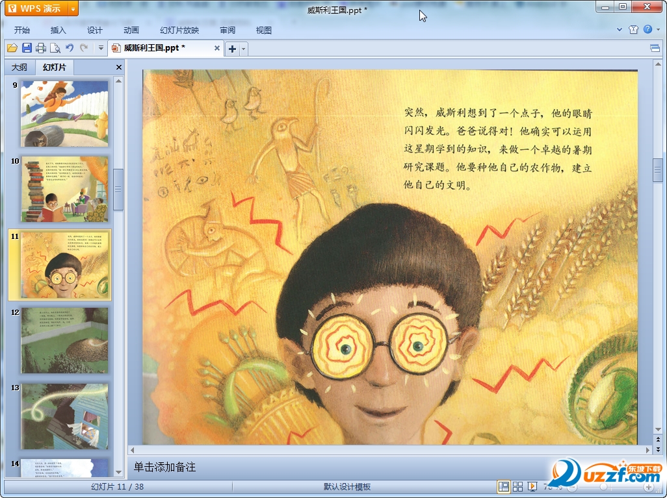Click thumbnail pane scroll down arrow
The height and width of the screenshot is (498, 667).
pos(119,472)
